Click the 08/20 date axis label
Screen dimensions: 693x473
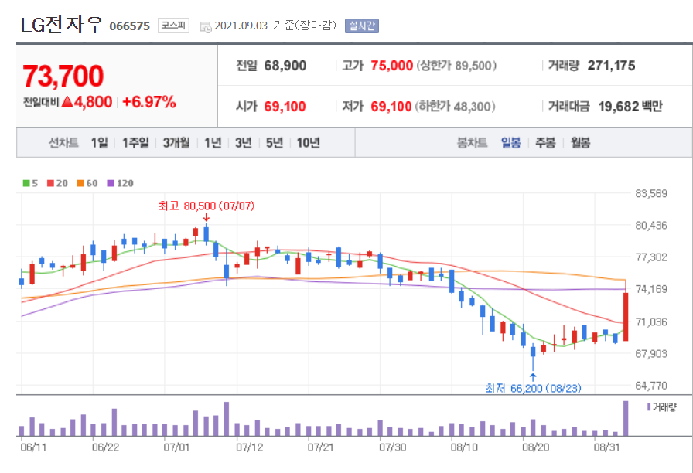click(536, 447)
